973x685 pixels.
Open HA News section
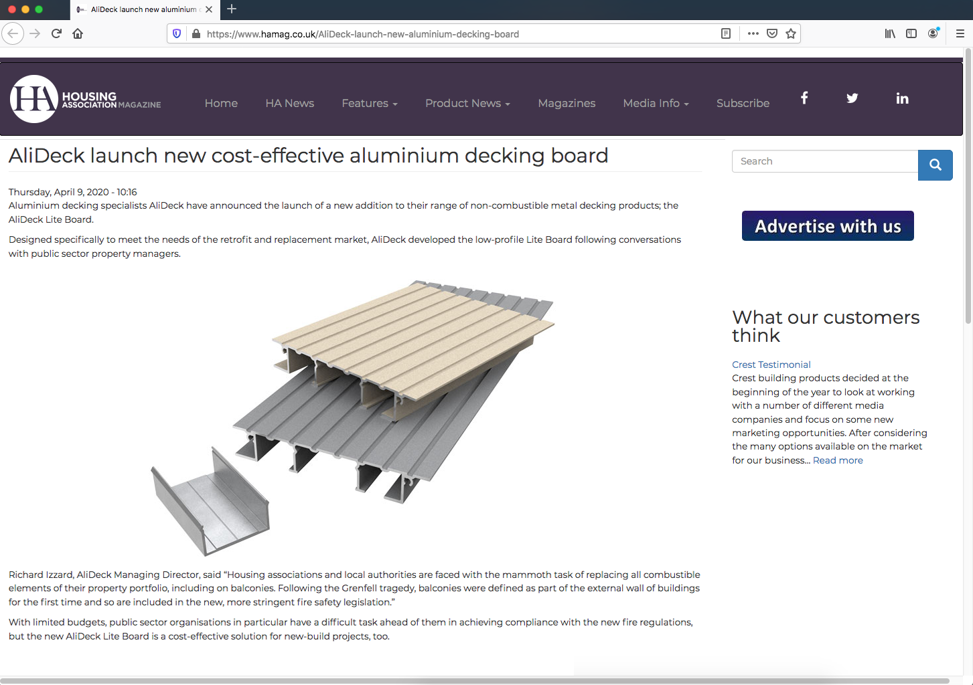[289, 103]
